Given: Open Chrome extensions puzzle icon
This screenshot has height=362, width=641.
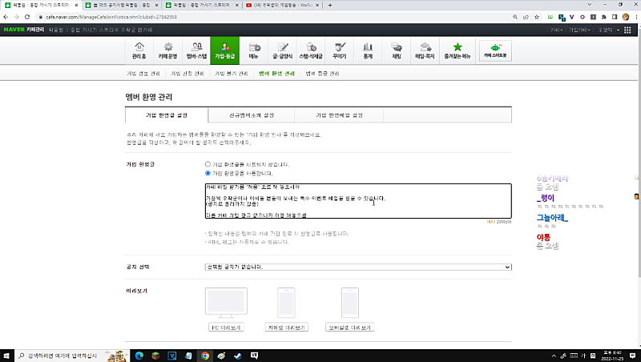Looking at the screenshot, I should coord(604,17).
